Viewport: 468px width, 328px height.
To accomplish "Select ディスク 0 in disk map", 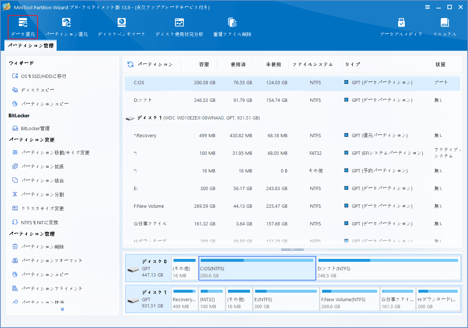I will (x=148, y=268).
